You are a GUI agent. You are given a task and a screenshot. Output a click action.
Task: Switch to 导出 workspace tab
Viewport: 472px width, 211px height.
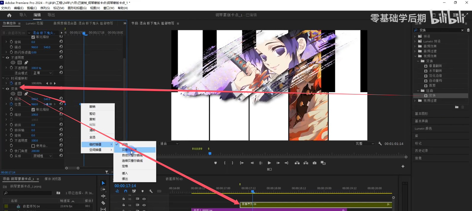[x=51, y=15]
